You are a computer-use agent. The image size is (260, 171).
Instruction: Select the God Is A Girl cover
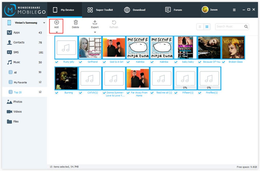114,48
